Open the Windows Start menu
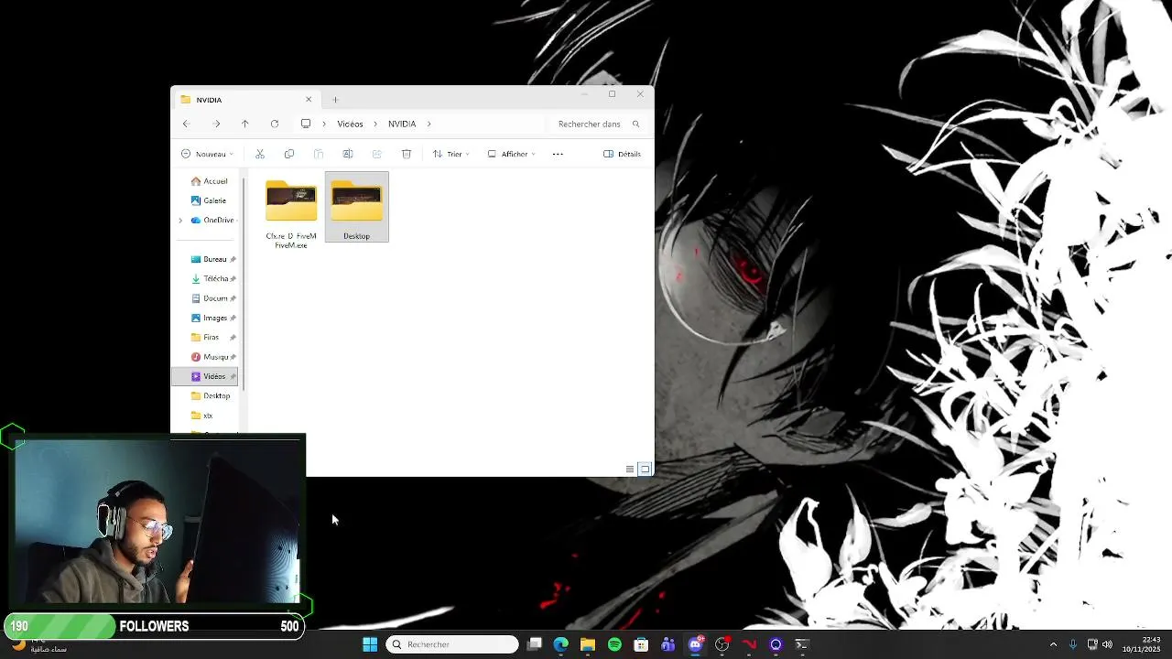This screenshot has height=659, width=1172. [370, 644]
